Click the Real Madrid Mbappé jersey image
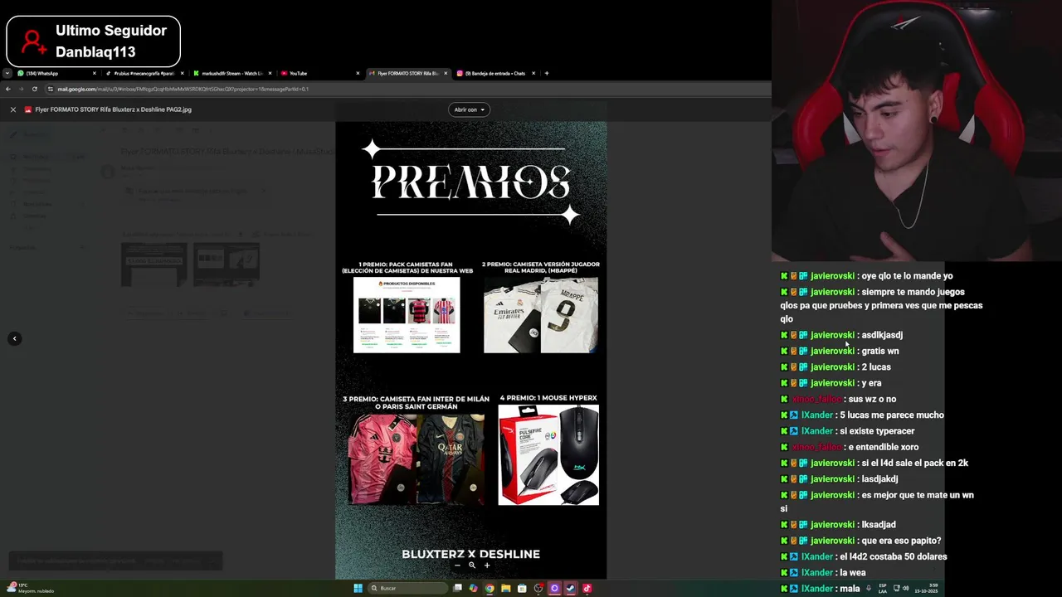 pos(541,315)
